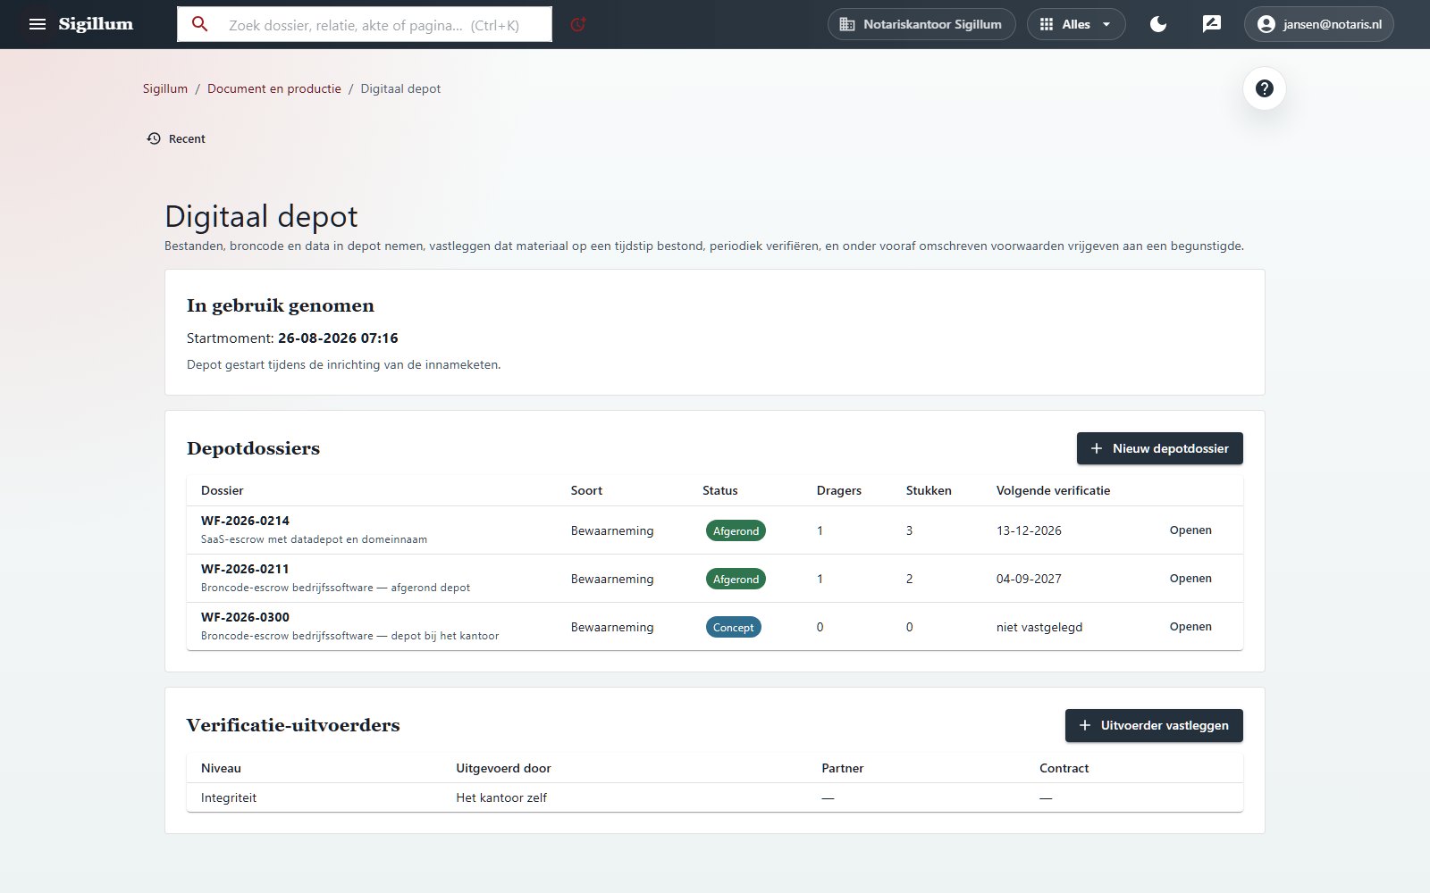Open the feedback message icon
The height and width of the screenshot is (893, 1430).
click(x=1212, y=24)
